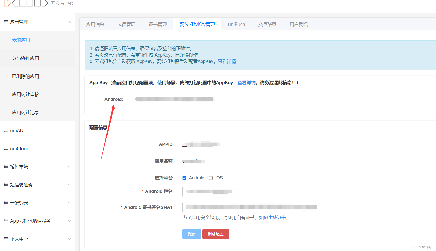436x251 pixels.
Task: Select 我的应用 in the sidebar
Action: [x=37, y=40]
